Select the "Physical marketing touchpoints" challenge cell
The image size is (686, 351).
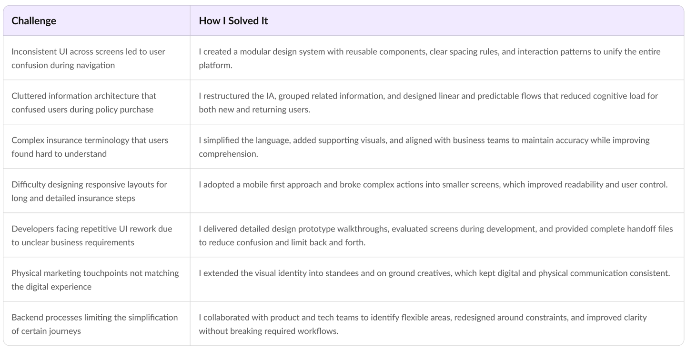(x=95, y=273)
